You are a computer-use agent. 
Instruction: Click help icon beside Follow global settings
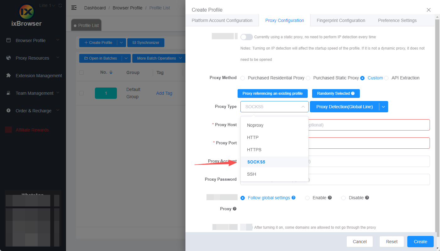(x=294, y=198)
